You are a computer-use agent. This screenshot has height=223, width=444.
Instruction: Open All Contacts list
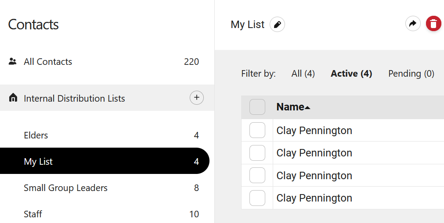(x=48, y=62)
